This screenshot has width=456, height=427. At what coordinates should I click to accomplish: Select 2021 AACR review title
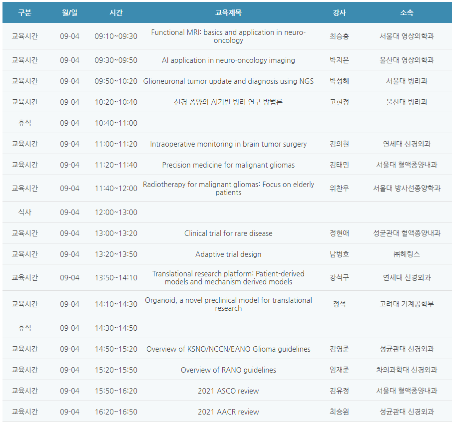click(228, 412)
